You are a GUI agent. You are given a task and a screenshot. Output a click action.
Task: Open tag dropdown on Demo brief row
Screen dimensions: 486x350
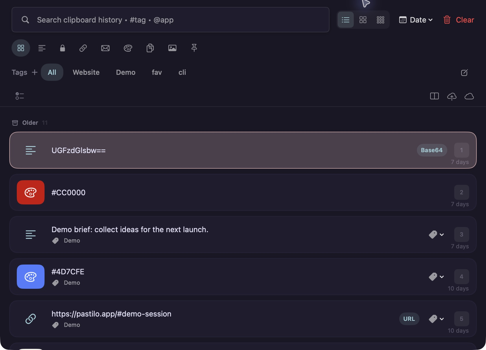437,234
